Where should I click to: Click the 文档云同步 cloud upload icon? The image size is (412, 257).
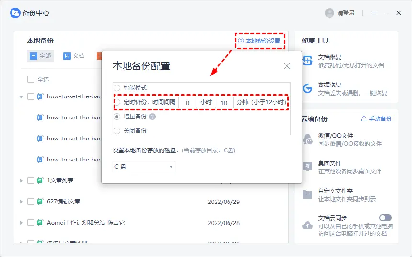[x=308, y=225]
